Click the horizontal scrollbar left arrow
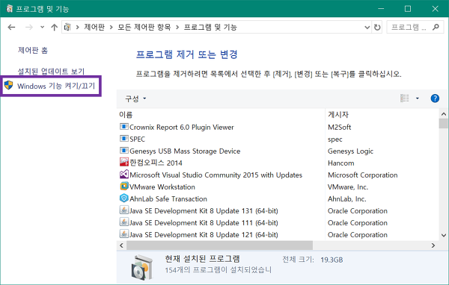Image resolution: width=449 pixels, height=285 pixels. [121, 245]
